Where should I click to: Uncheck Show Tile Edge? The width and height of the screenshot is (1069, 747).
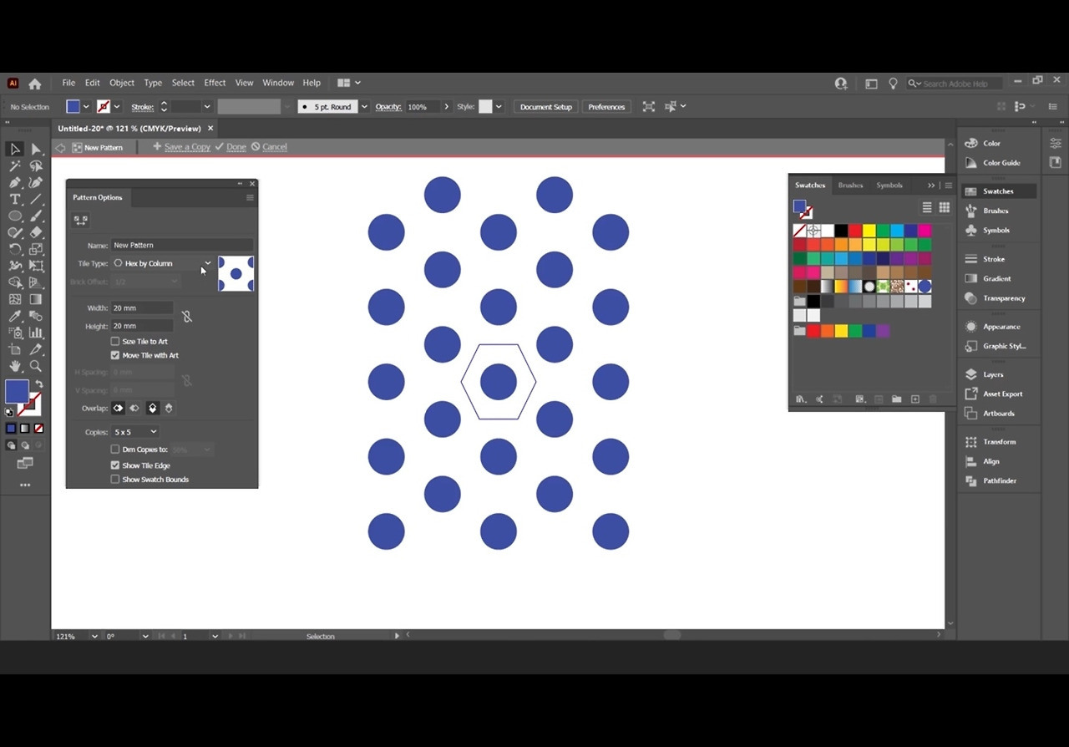[x=115, y=465]
